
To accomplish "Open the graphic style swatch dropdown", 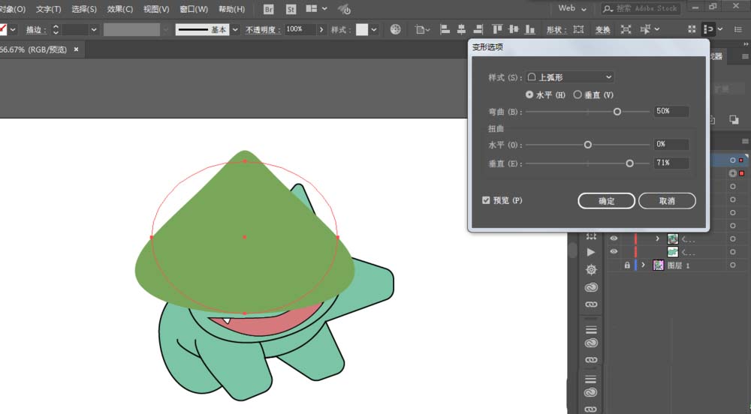I will coord(373,30).
